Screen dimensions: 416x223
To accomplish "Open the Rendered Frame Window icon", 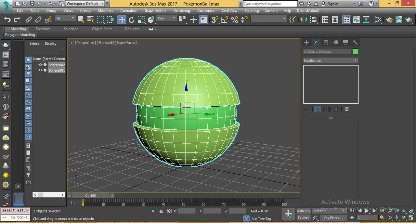I will (x=399, y=20).
